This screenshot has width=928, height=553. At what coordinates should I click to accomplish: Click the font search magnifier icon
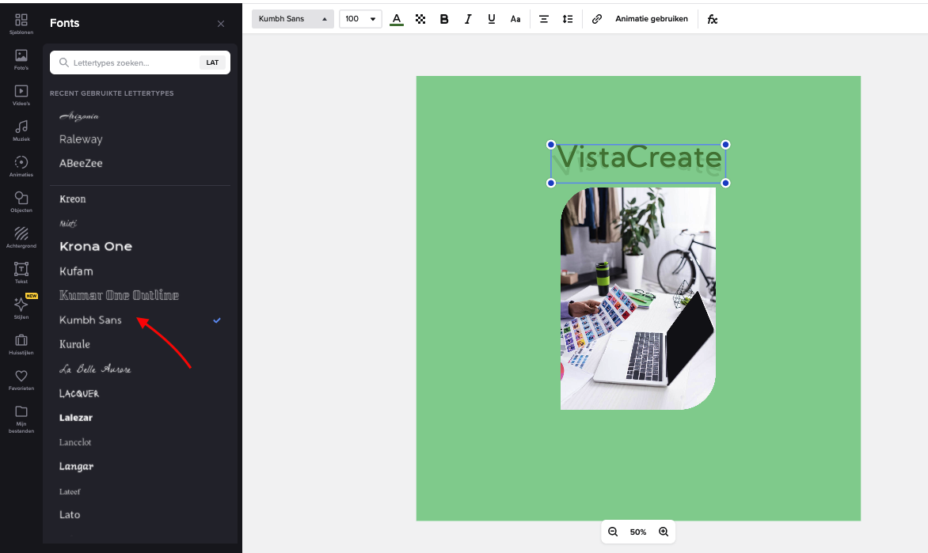click(64, 62)
